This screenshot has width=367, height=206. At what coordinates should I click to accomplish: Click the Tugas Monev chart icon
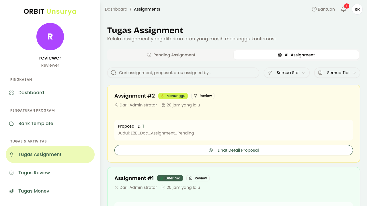(11, 191)
